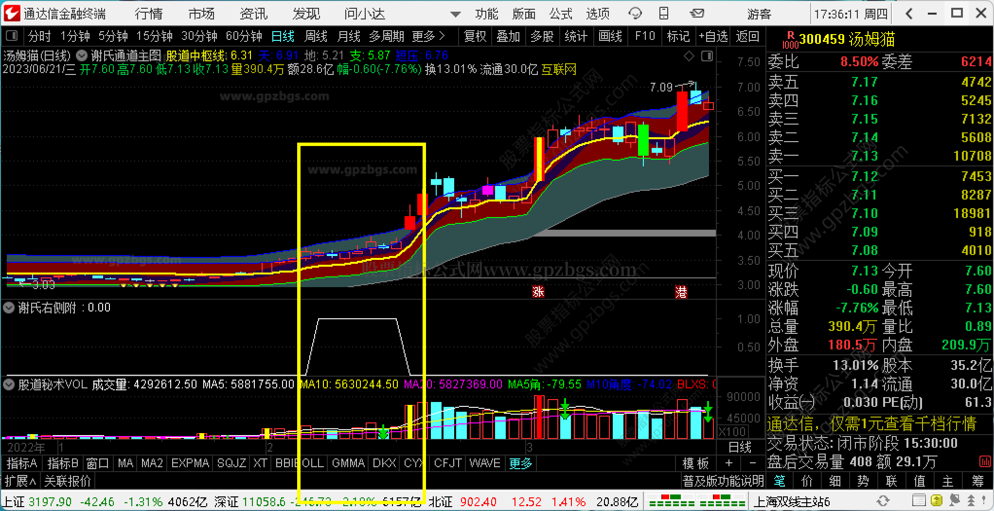Add stock via +自选 button

713,36
